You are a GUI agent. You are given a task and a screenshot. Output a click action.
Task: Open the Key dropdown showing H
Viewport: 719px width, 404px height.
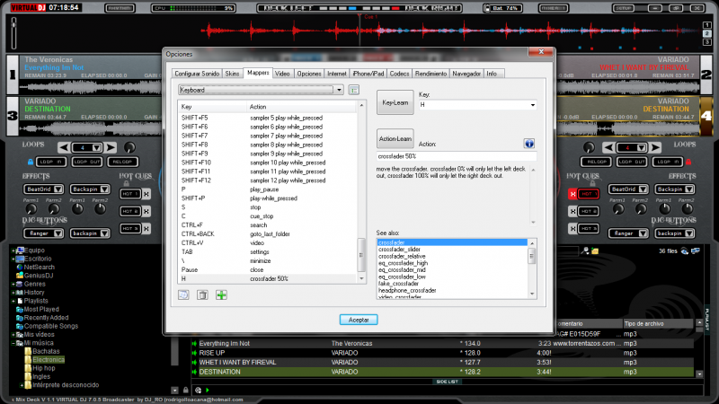click(532, 105)
